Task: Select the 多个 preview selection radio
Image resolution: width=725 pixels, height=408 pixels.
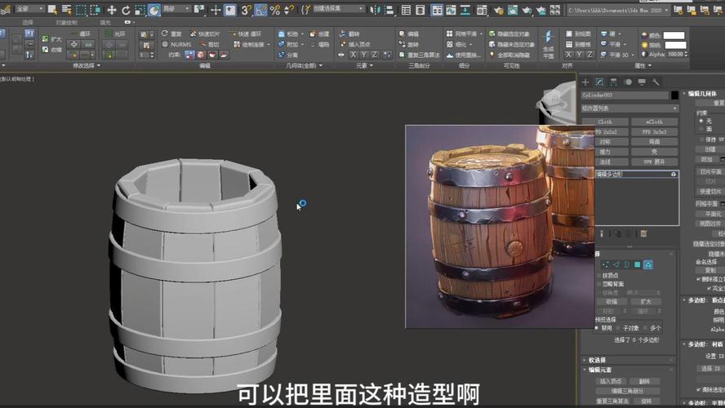Action: pyautogui.click(x=646, y=328)
